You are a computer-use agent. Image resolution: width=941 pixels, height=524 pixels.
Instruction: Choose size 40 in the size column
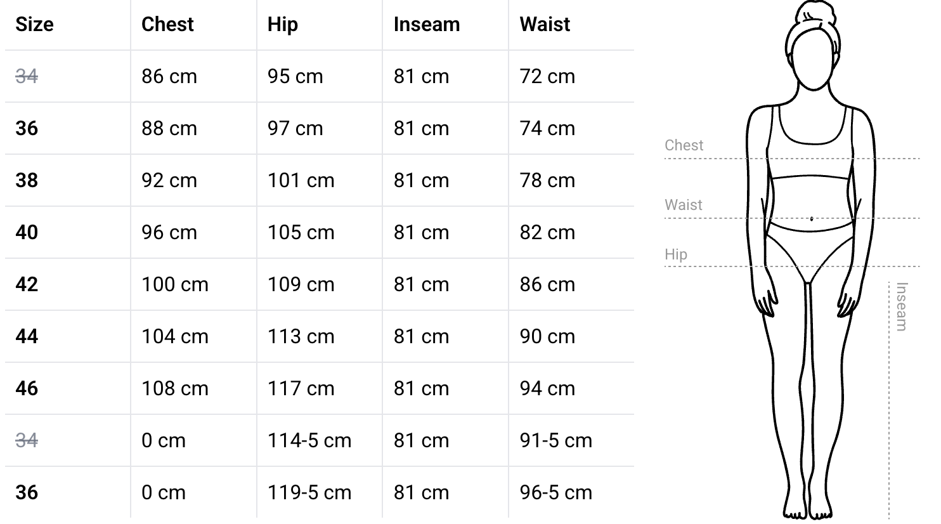pos(27,232)
